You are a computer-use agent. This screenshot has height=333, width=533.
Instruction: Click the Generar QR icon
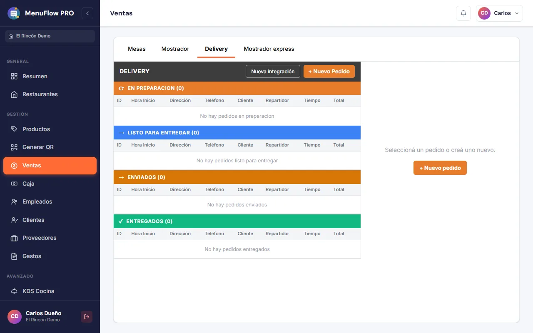pos(14,147)
